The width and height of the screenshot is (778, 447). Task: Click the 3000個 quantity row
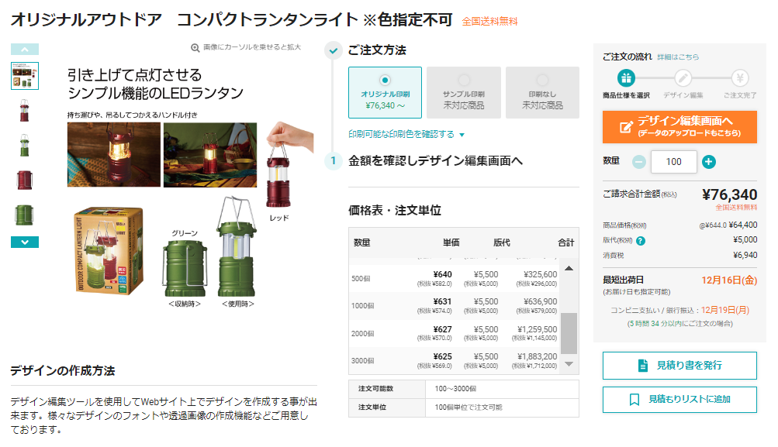click(x=455, y=361)
